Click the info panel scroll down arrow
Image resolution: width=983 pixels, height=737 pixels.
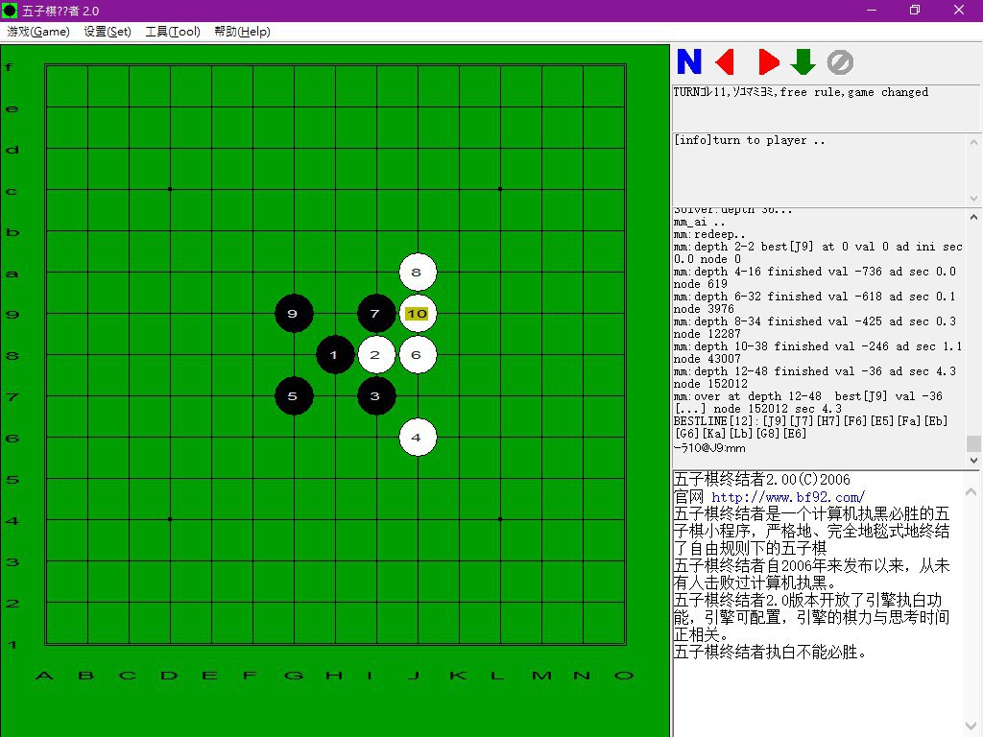point(973,198)
